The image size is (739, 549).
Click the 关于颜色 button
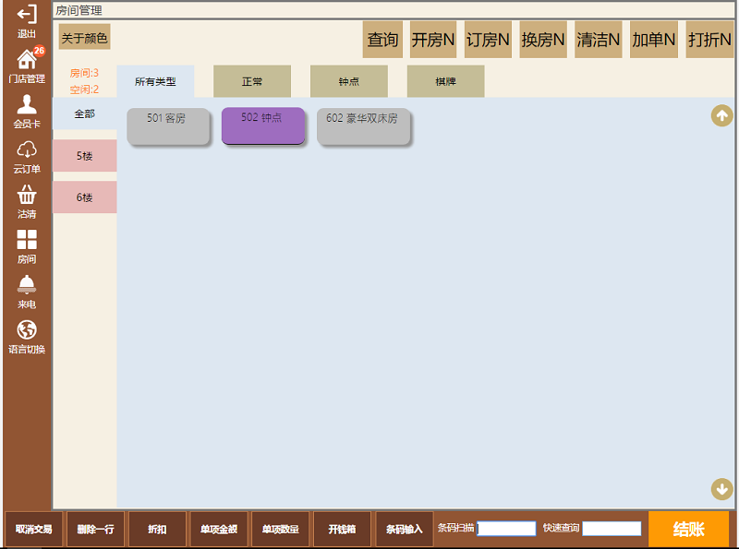tap(84, 37)
